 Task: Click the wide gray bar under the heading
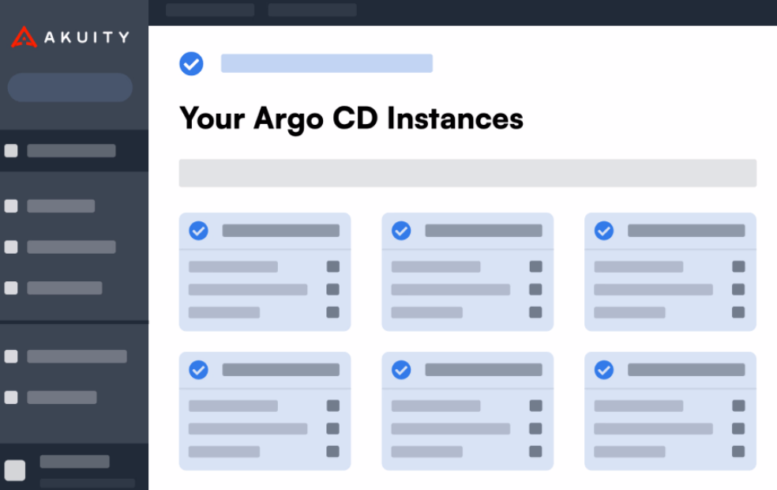tap(467, 172)
